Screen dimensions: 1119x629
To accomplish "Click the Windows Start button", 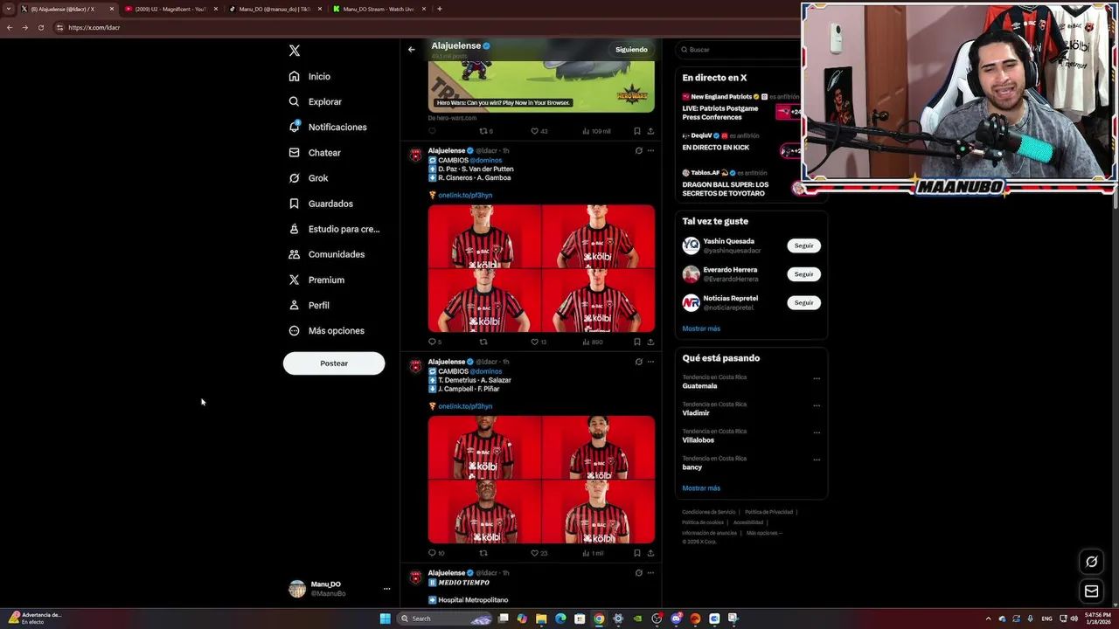I will pos(385,619).
